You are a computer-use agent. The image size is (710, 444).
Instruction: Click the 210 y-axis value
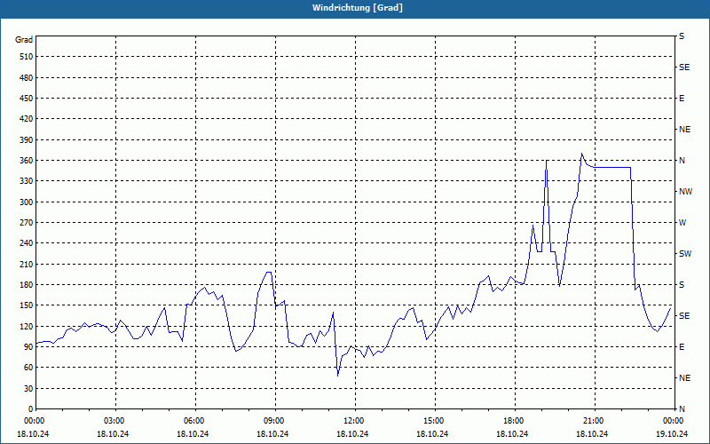(27, 264)
